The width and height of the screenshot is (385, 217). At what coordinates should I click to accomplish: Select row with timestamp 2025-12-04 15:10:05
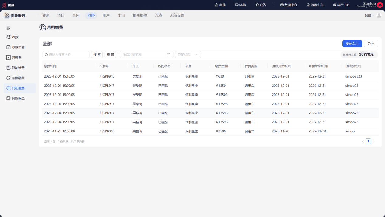pos(210,76)
